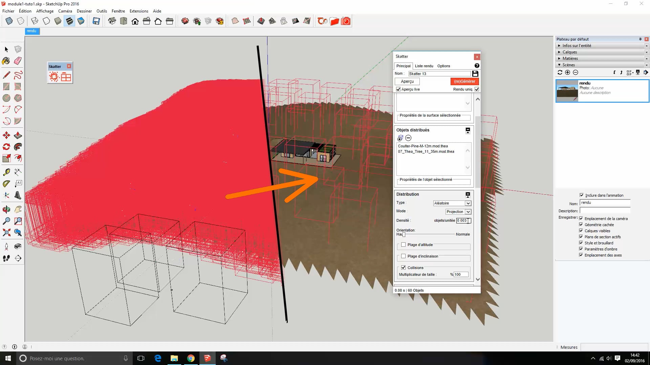This screenshot has height=365, width=650.
Task: Adjust the Orientation Haut-Normale slider handle
Action: (x=404, y=234)
